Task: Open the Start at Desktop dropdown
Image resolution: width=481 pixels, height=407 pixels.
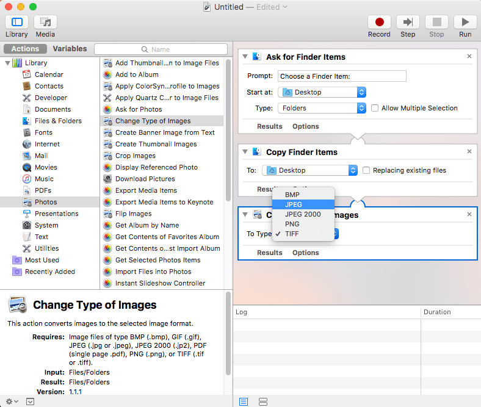Action: [322, 92]
